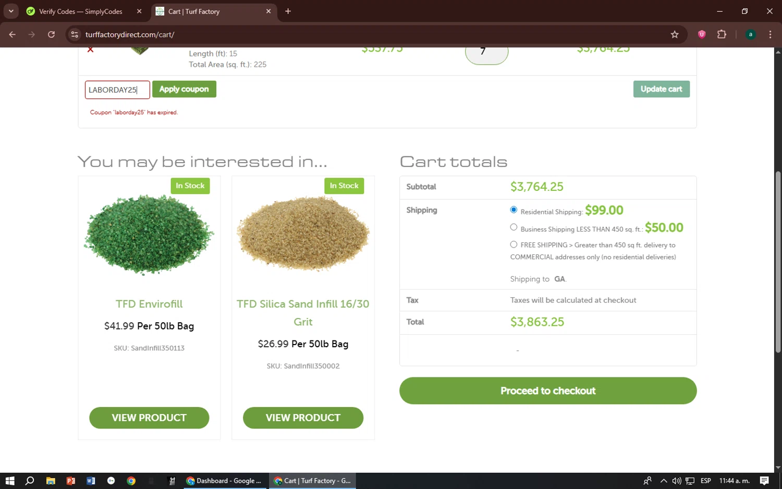The width and height of the screenshot is (782, 489).
Task: Click the '$41.99 Per 50lb Bag' price
Action: click(x=149, y=326)
